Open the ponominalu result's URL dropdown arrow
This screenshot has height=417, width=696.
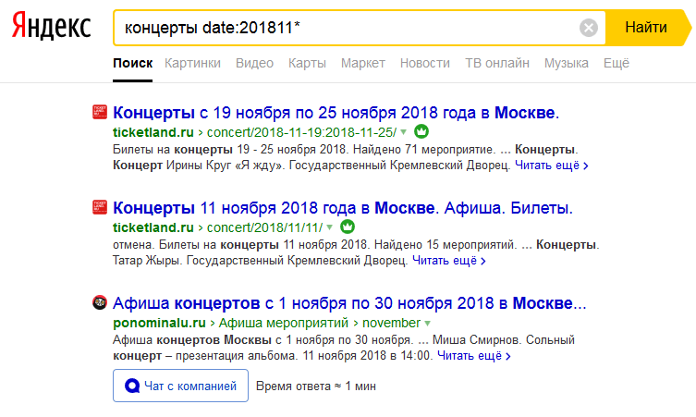click(426, 324)
